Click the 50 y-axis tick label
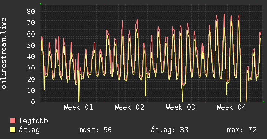Image resolution: width=267 pixels, height=139 pixels. [31, 45]
